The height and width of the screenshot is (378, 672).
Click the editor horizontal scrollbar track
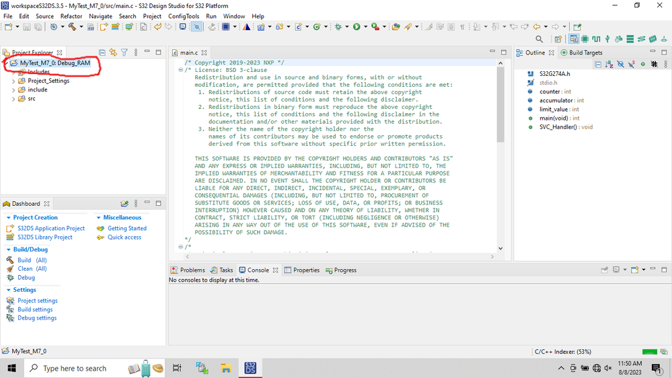[x=340, y=256]
